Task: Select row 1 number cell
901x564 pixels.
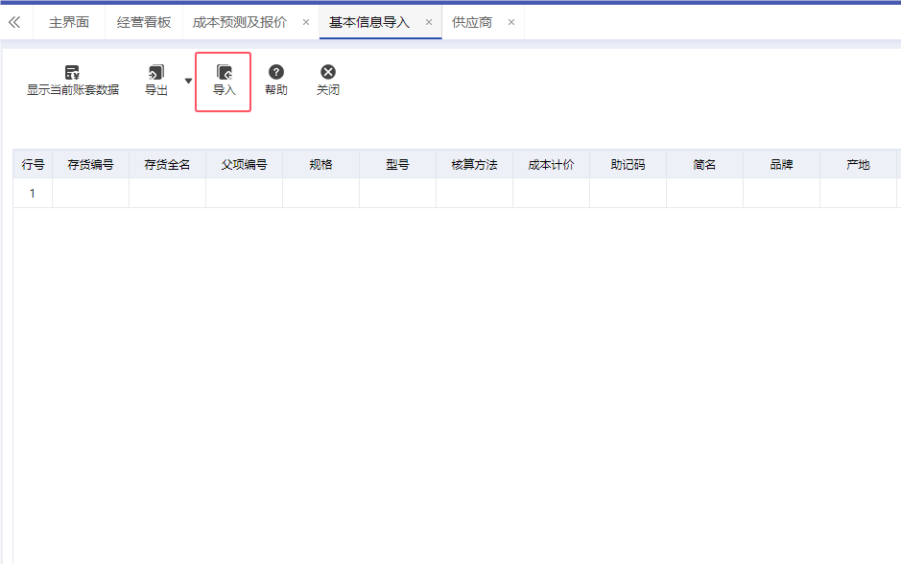Action: pos(33,193)
